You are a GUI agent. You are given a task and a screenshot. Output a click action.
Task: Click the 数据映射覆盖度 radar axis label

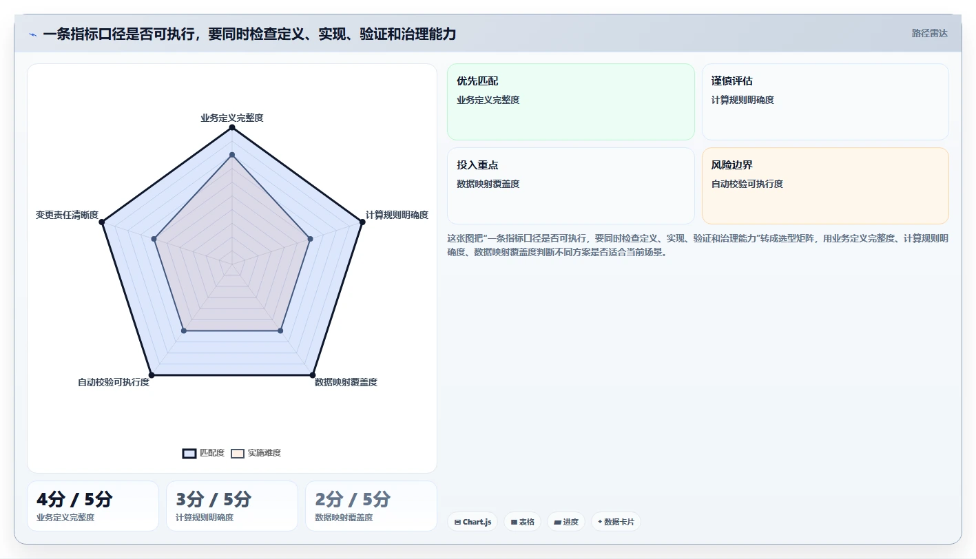(x=346, y=382)
